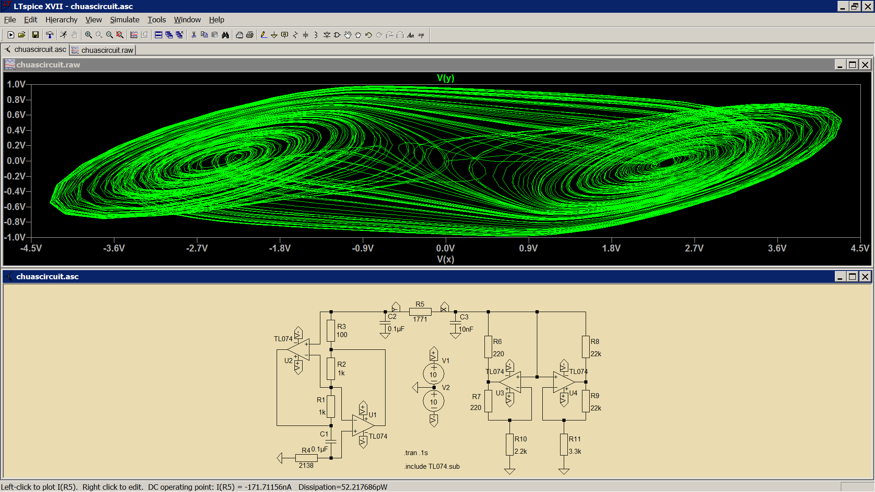
Task: Switch to the chuascircuit.raw tab
Action: coord(103,50)
